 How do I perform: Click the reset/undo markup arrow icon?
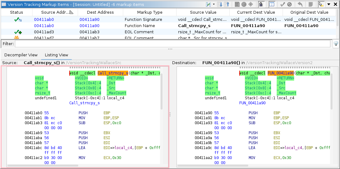300,4
